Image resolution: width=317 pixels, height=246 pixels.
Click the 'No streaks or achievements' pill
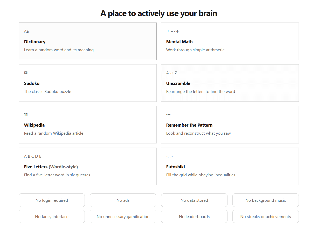pos(266,216)
